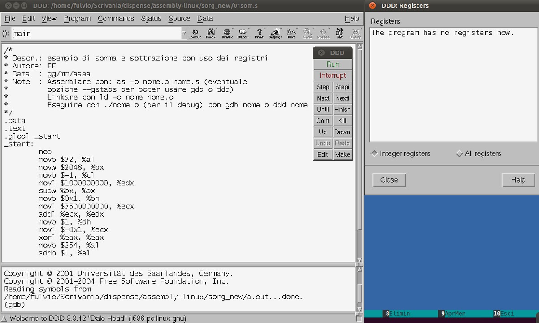The height and width of the screenshot is (323, 539).
Task: Click the Watch eyes icon
Action: pos(243,34)
